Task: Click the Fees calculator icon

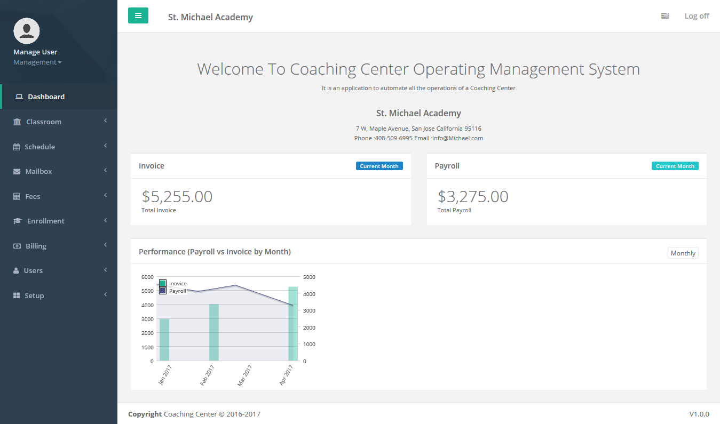Action: [x=17, y=197]
